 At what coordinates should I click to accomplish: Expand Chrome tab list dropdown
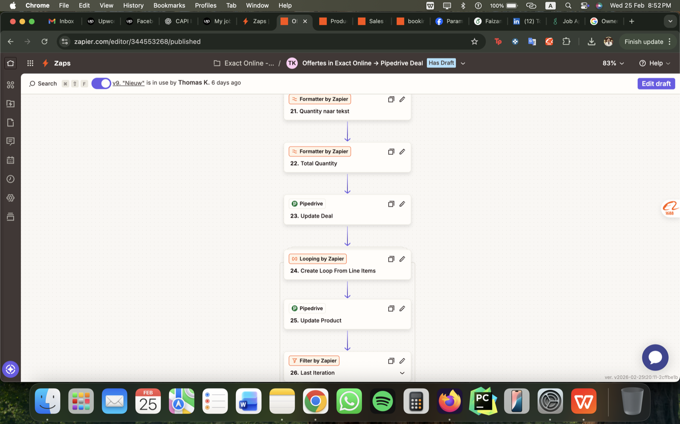coord(670,21)
